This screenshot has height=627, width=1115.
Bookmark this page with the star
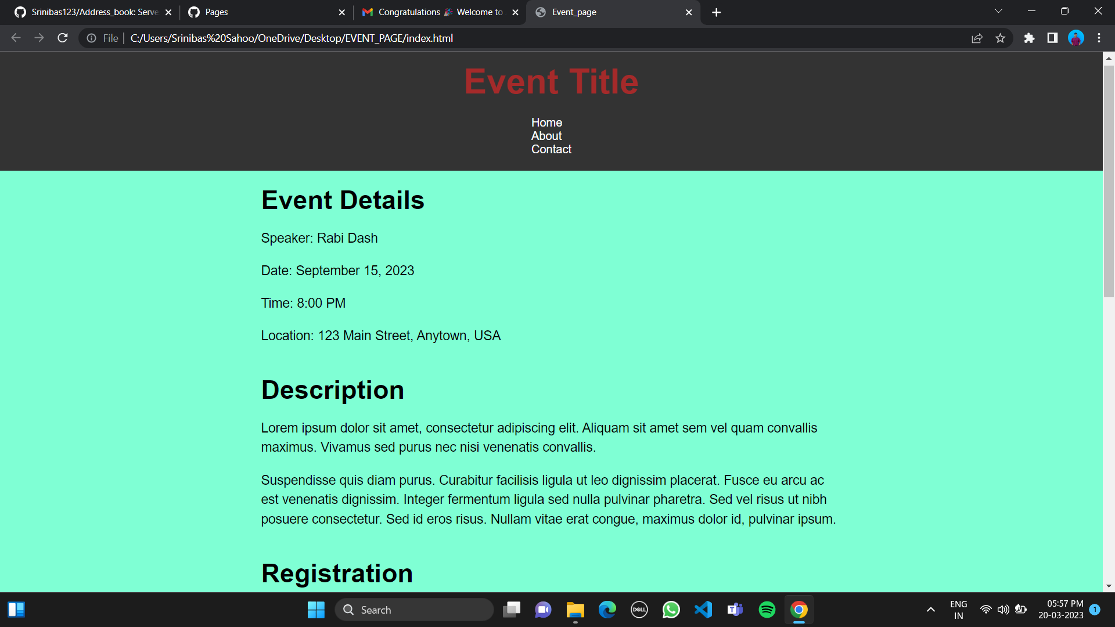[x=1001, y=38]
